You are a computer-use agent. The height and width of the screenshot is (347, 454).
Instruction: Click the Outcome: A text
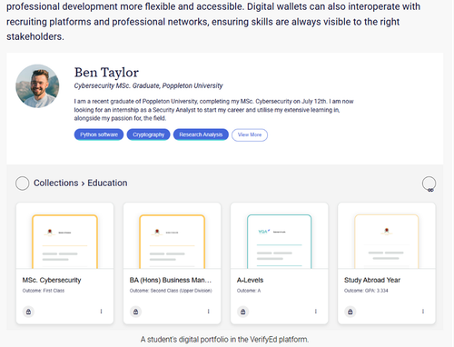249,291
